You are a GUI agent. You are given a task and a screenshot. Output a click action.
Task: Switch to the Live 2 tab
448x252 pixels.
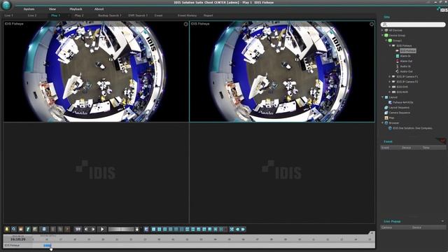pyautogui.click(x=32, y=15)
